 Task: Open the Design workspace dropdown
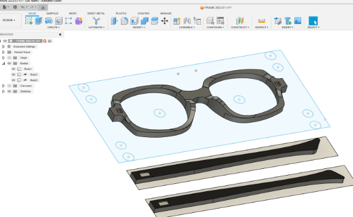(9, 20)
